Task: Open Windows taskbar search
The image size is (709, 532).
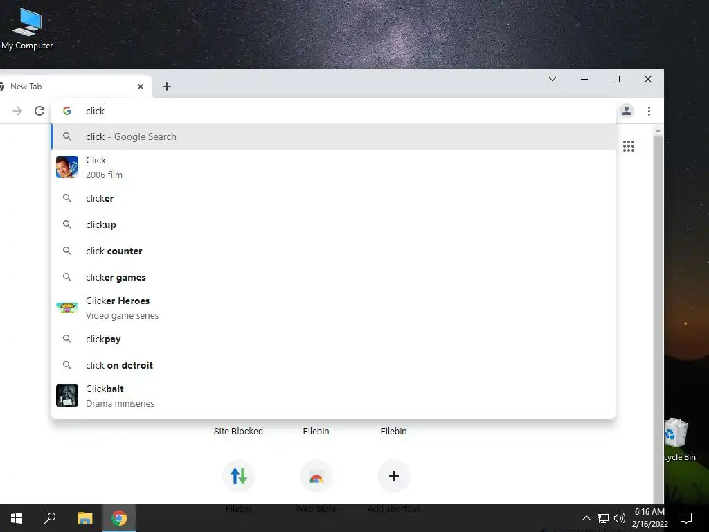Action: click(50, 518)
